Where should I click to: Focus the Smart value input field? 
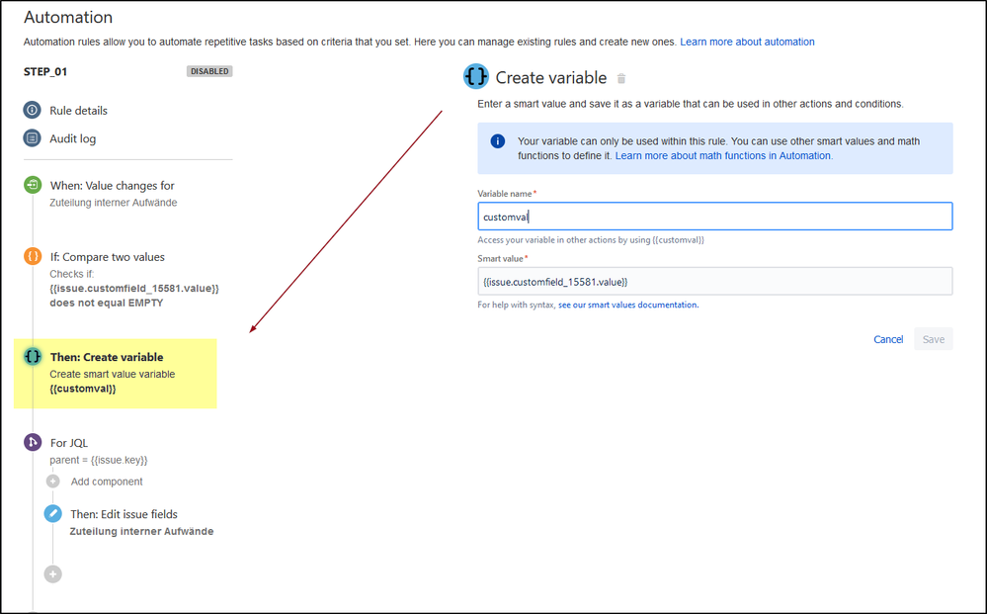714,282
